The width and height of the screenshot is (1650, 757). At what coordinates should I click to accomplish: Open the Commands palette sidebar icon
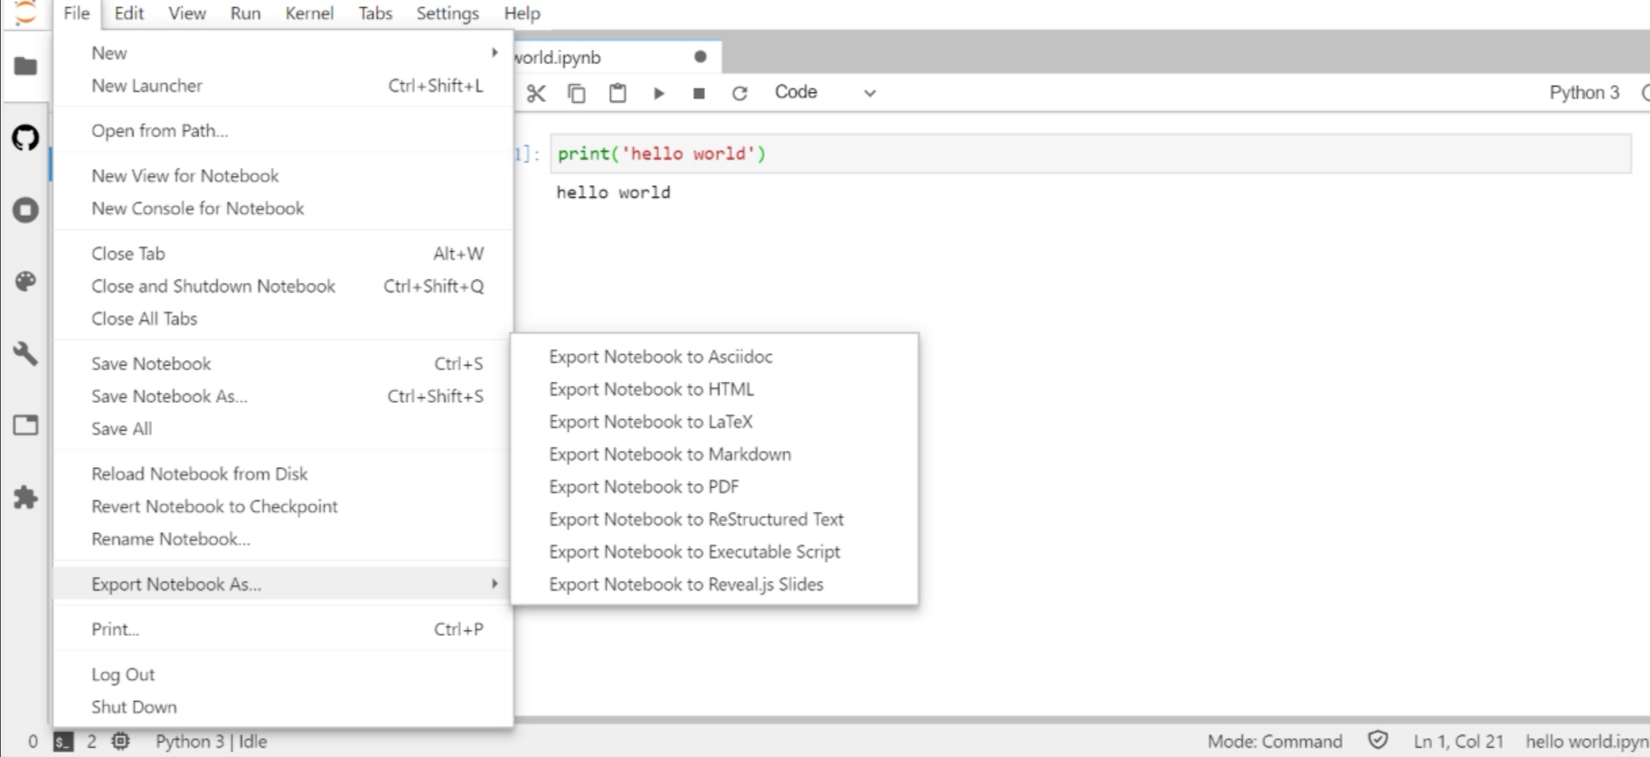(x=25, y=282)
